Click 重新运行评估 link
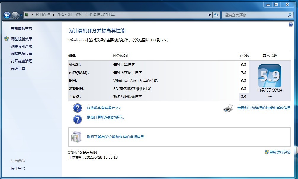 pyautogui.click(x=280, y=152)
